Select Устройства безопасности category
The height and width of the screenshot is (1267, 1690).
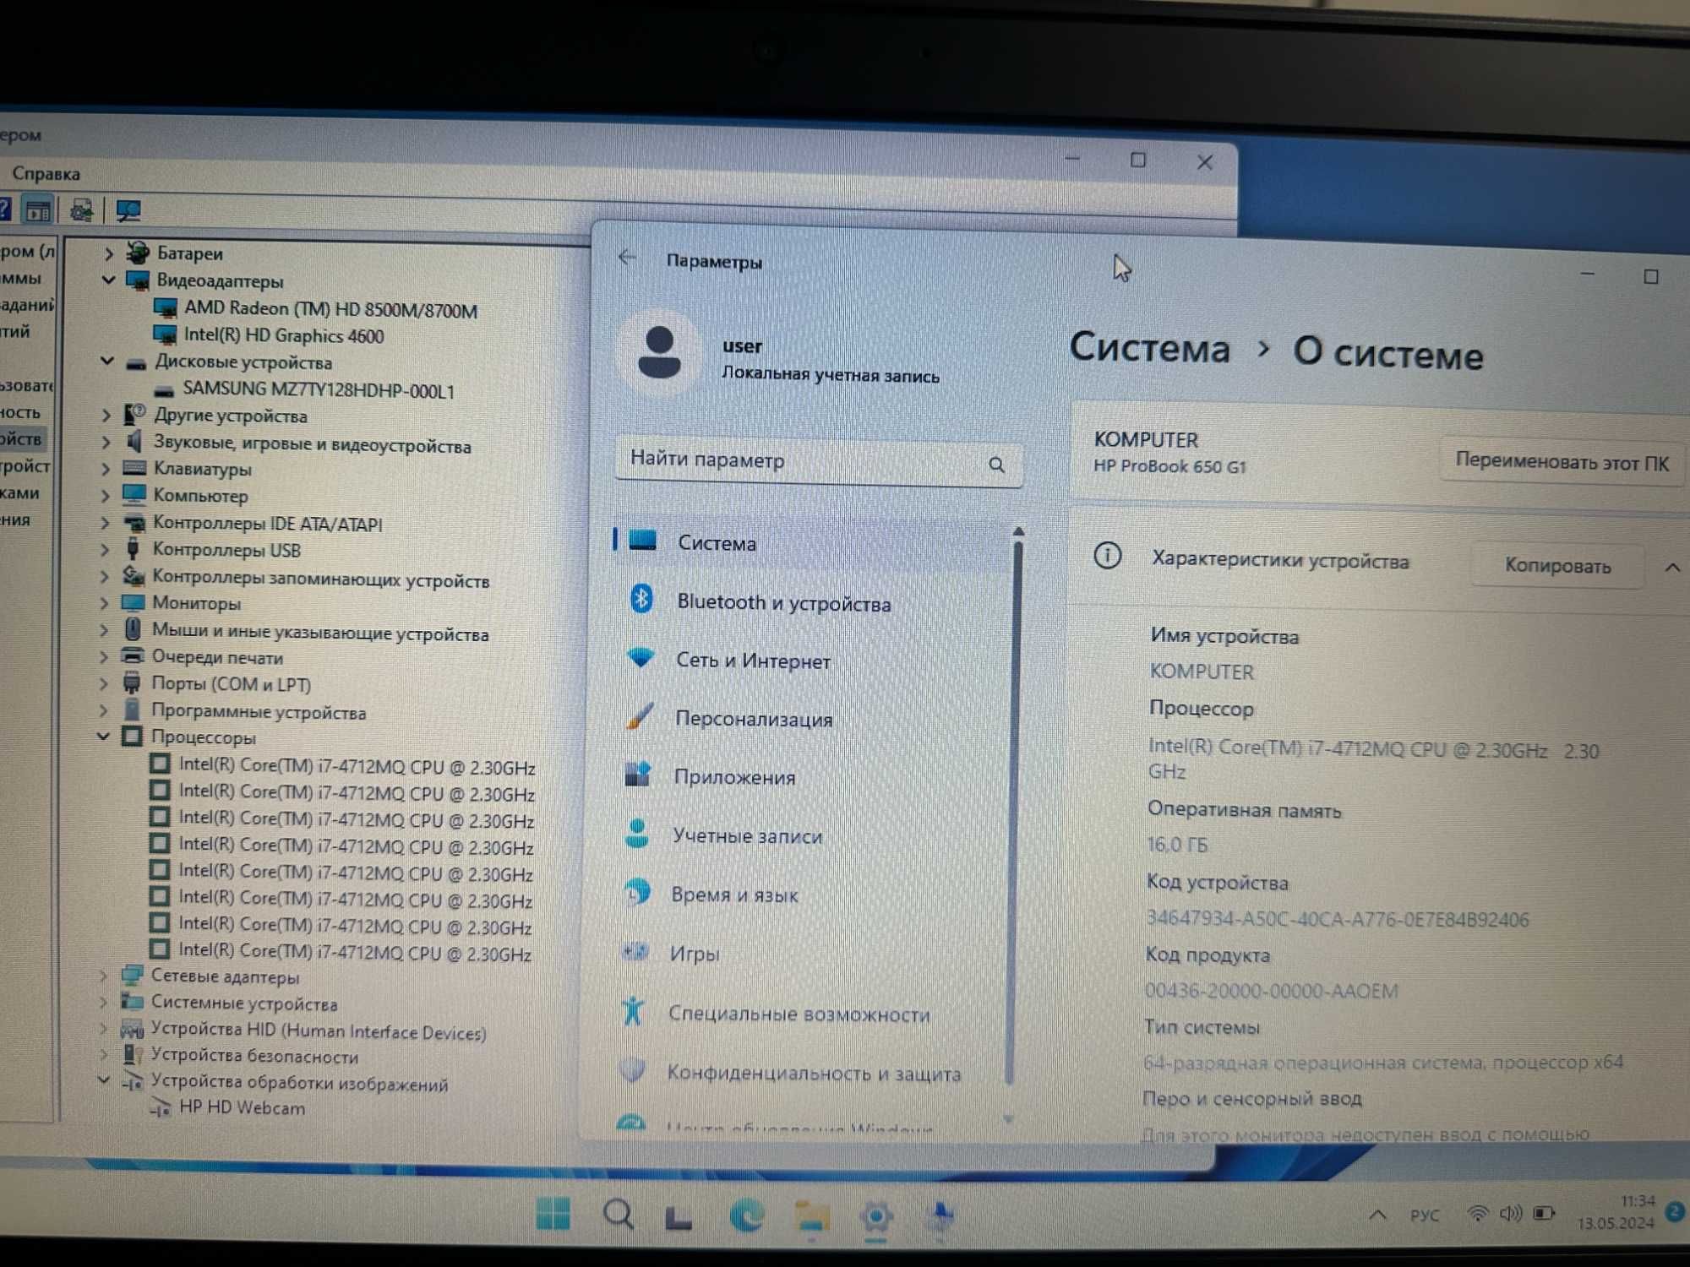tap(254, 1056)
